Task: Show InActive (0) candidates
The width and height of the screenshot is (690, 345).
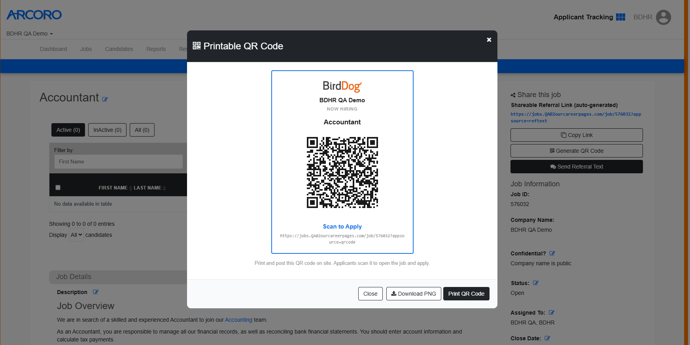Action: (108, 130)
